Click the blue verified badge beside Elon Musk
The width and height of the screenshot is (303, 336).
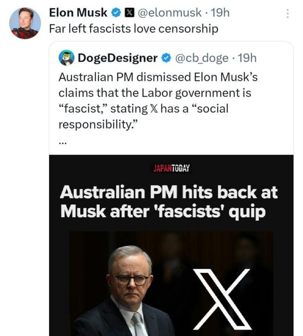[115, 13]
